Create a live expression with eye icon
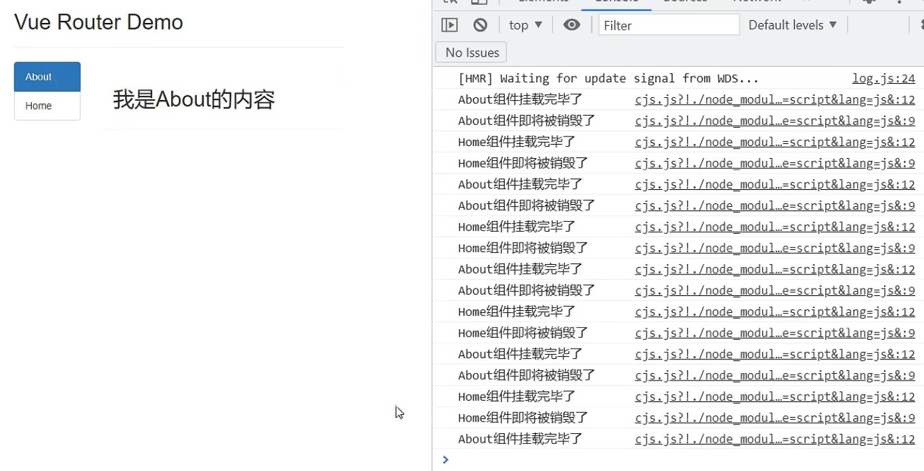This screenshot has height=471, width=924. 572,25
